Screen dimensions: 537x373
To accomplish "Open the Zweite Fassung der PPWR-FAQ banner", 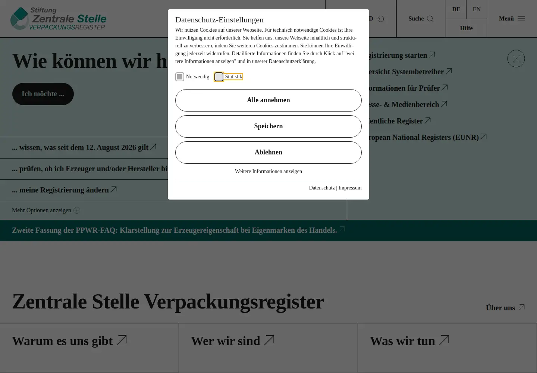I will tap(179, 230).
